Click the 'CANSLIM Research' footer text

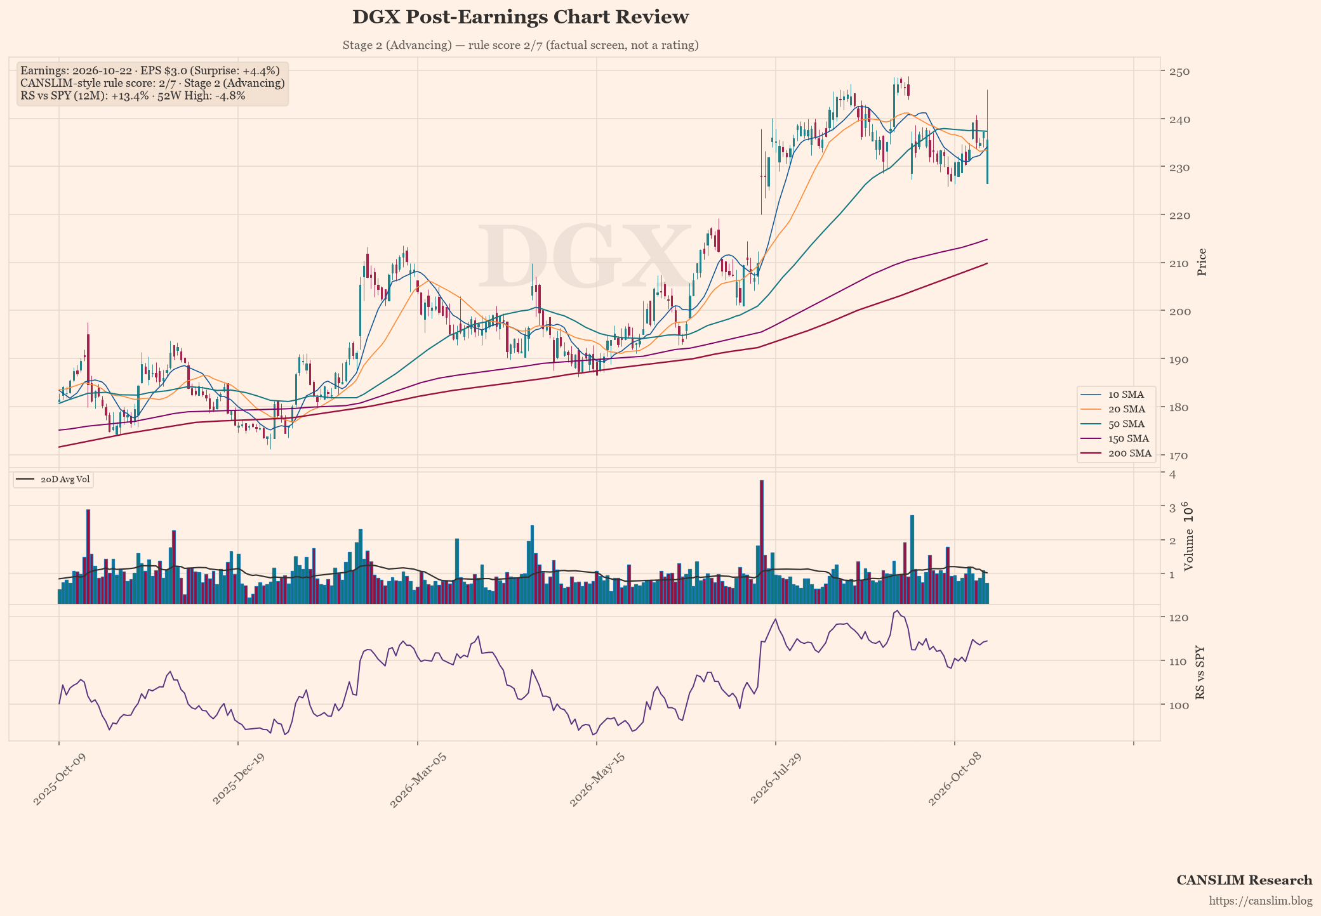(1244, 880)
